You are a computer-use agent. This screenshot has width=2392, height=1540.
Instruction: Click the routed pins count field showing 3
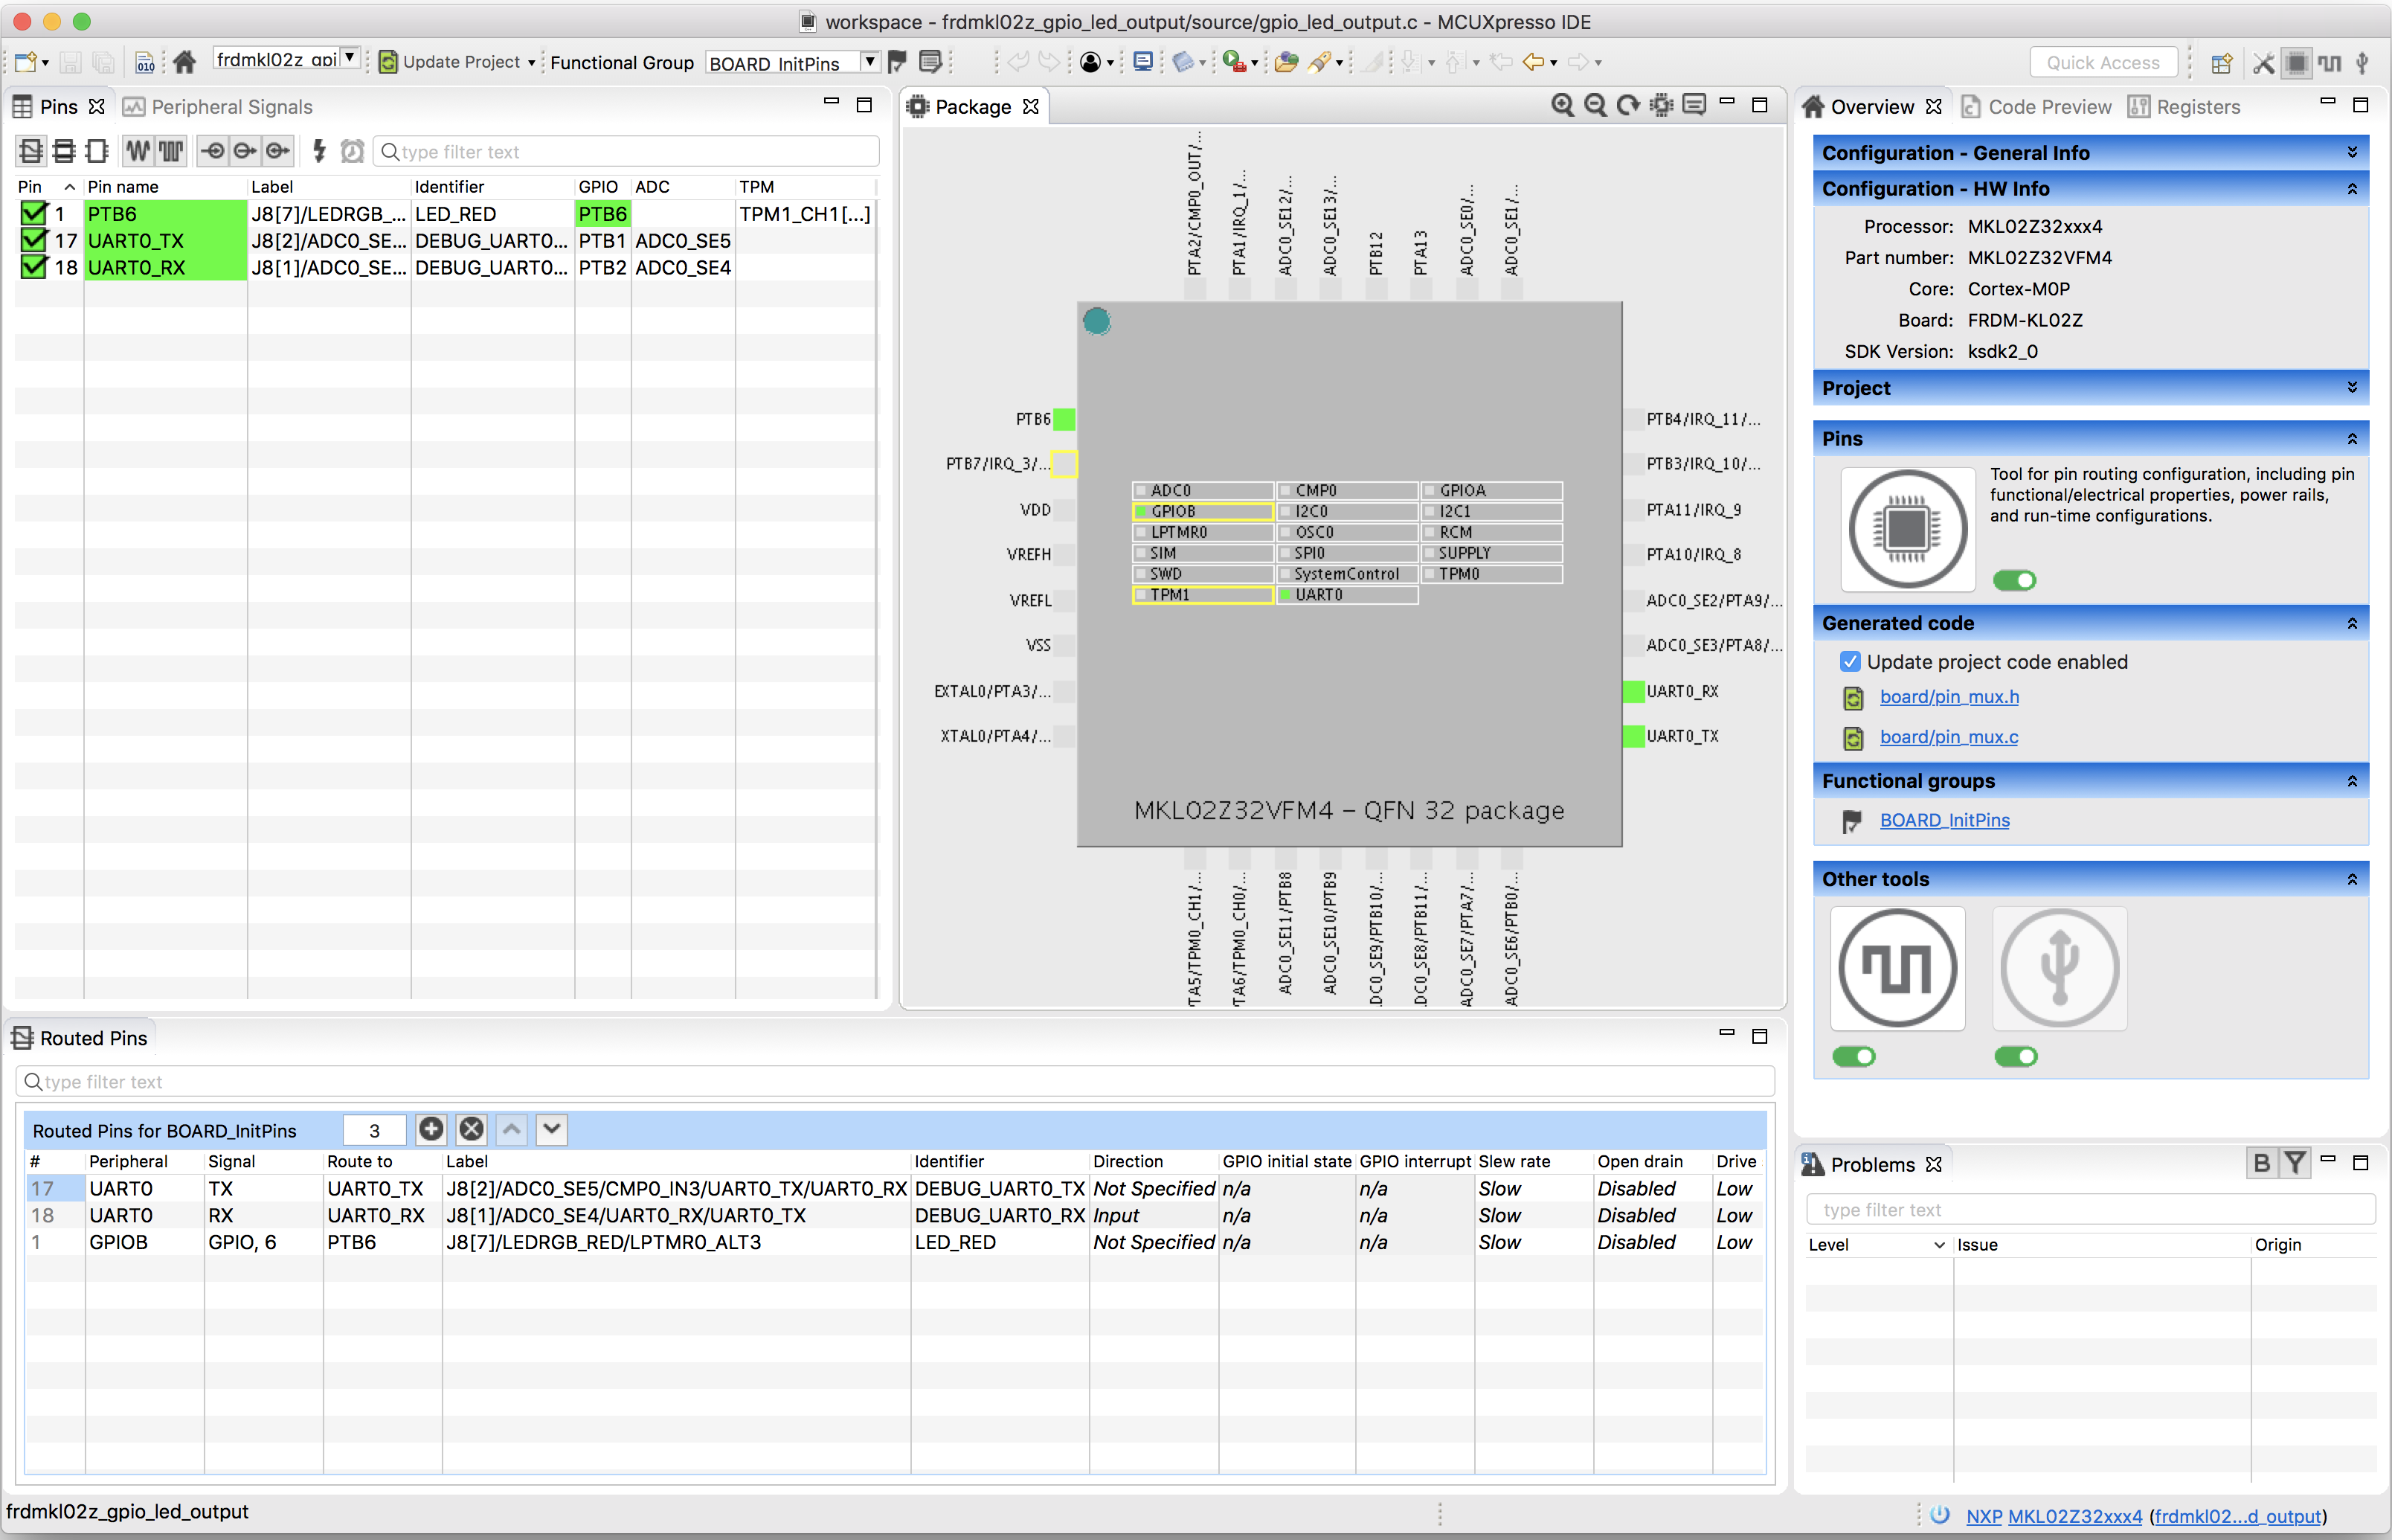coord(374,1130)
